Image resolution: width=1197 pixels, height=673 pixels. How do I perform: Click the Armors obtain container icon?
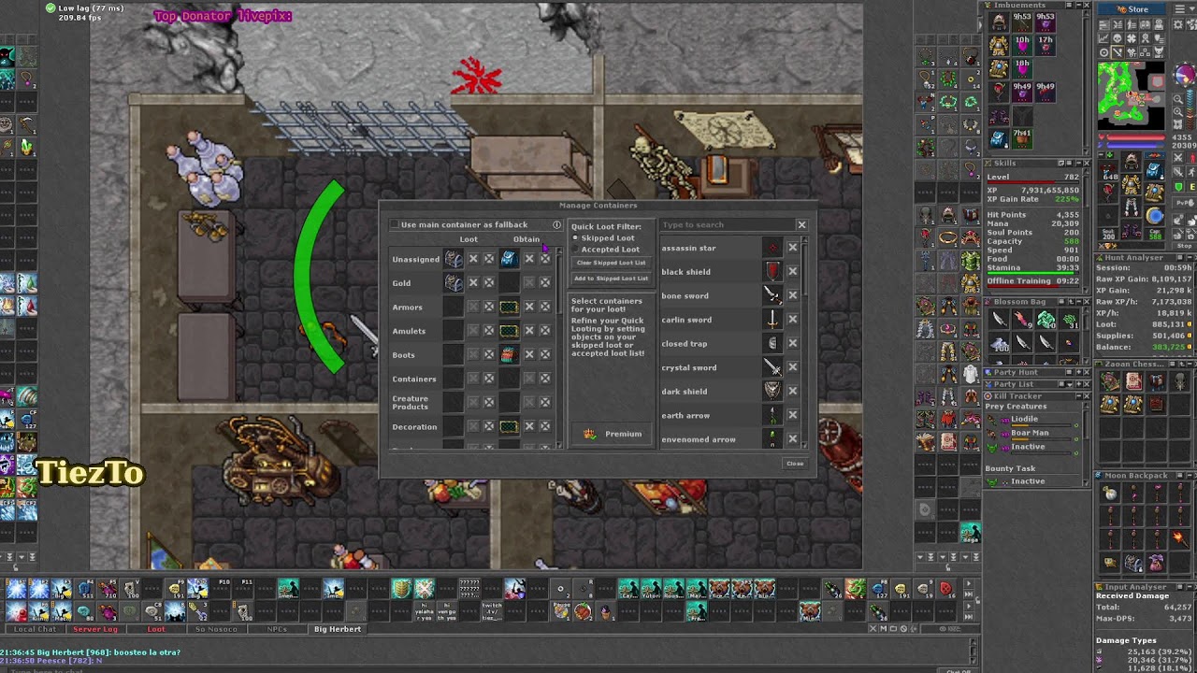click(x=509, y=307)
